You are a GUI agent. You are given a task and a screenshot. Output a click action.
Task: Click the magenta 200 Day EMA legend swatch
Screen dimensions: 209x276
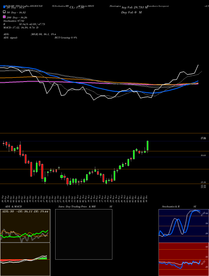[4, 17]
